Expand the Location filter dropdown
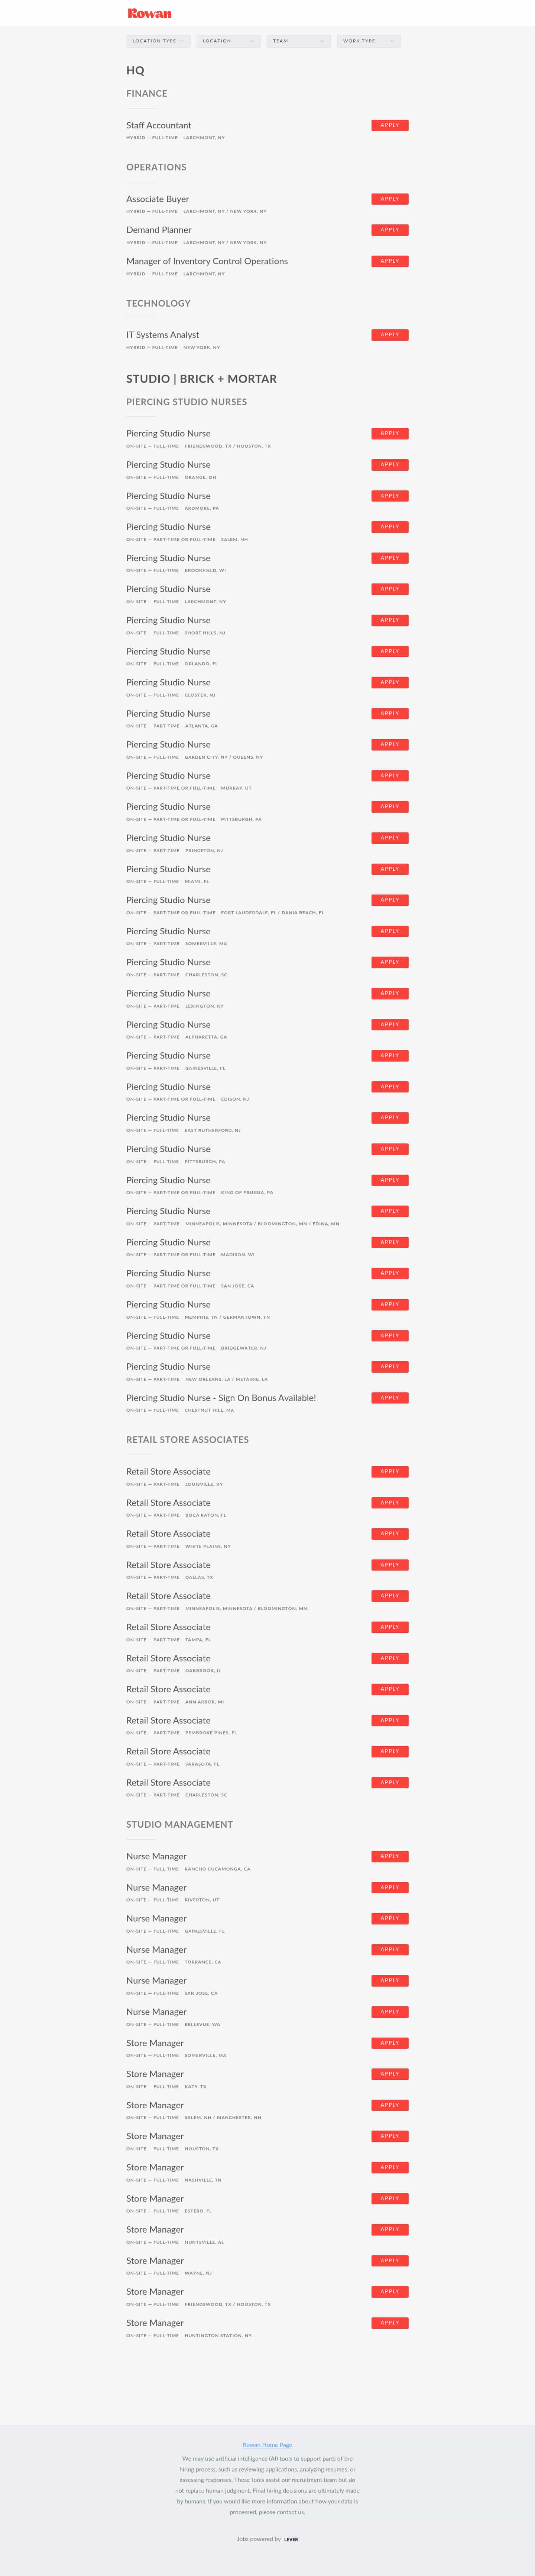Image resolution: width=535 pixels, height=2576 pixels. (x=228, y=41)
